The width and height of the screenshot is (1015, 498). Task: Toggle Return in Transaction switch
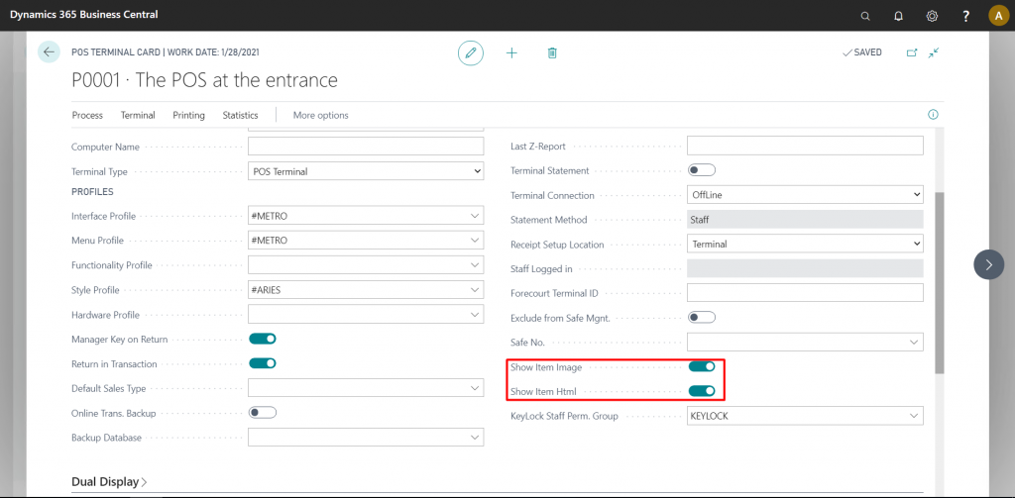(262, 363)
